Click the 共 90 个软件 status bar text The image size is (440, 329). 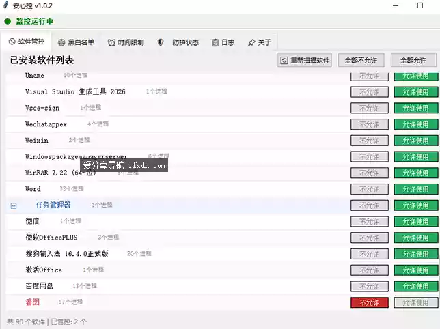pos(26,321)
